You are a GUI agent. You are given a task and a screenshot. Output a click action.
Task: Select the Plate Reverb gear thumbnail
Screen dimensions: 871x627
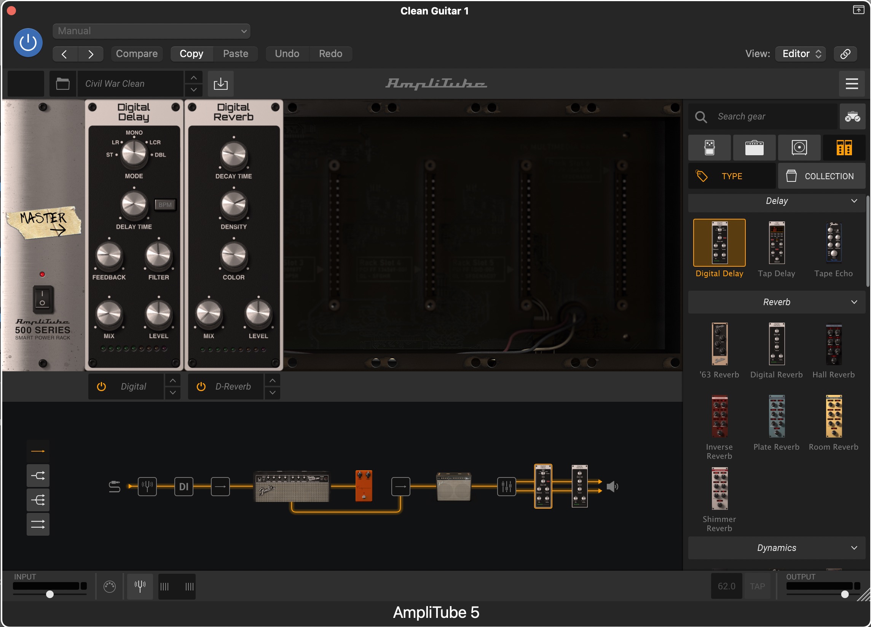click(777, 416)
